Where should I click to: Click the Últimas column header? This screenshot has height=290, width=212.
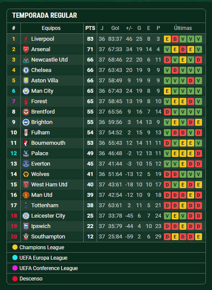183,28
